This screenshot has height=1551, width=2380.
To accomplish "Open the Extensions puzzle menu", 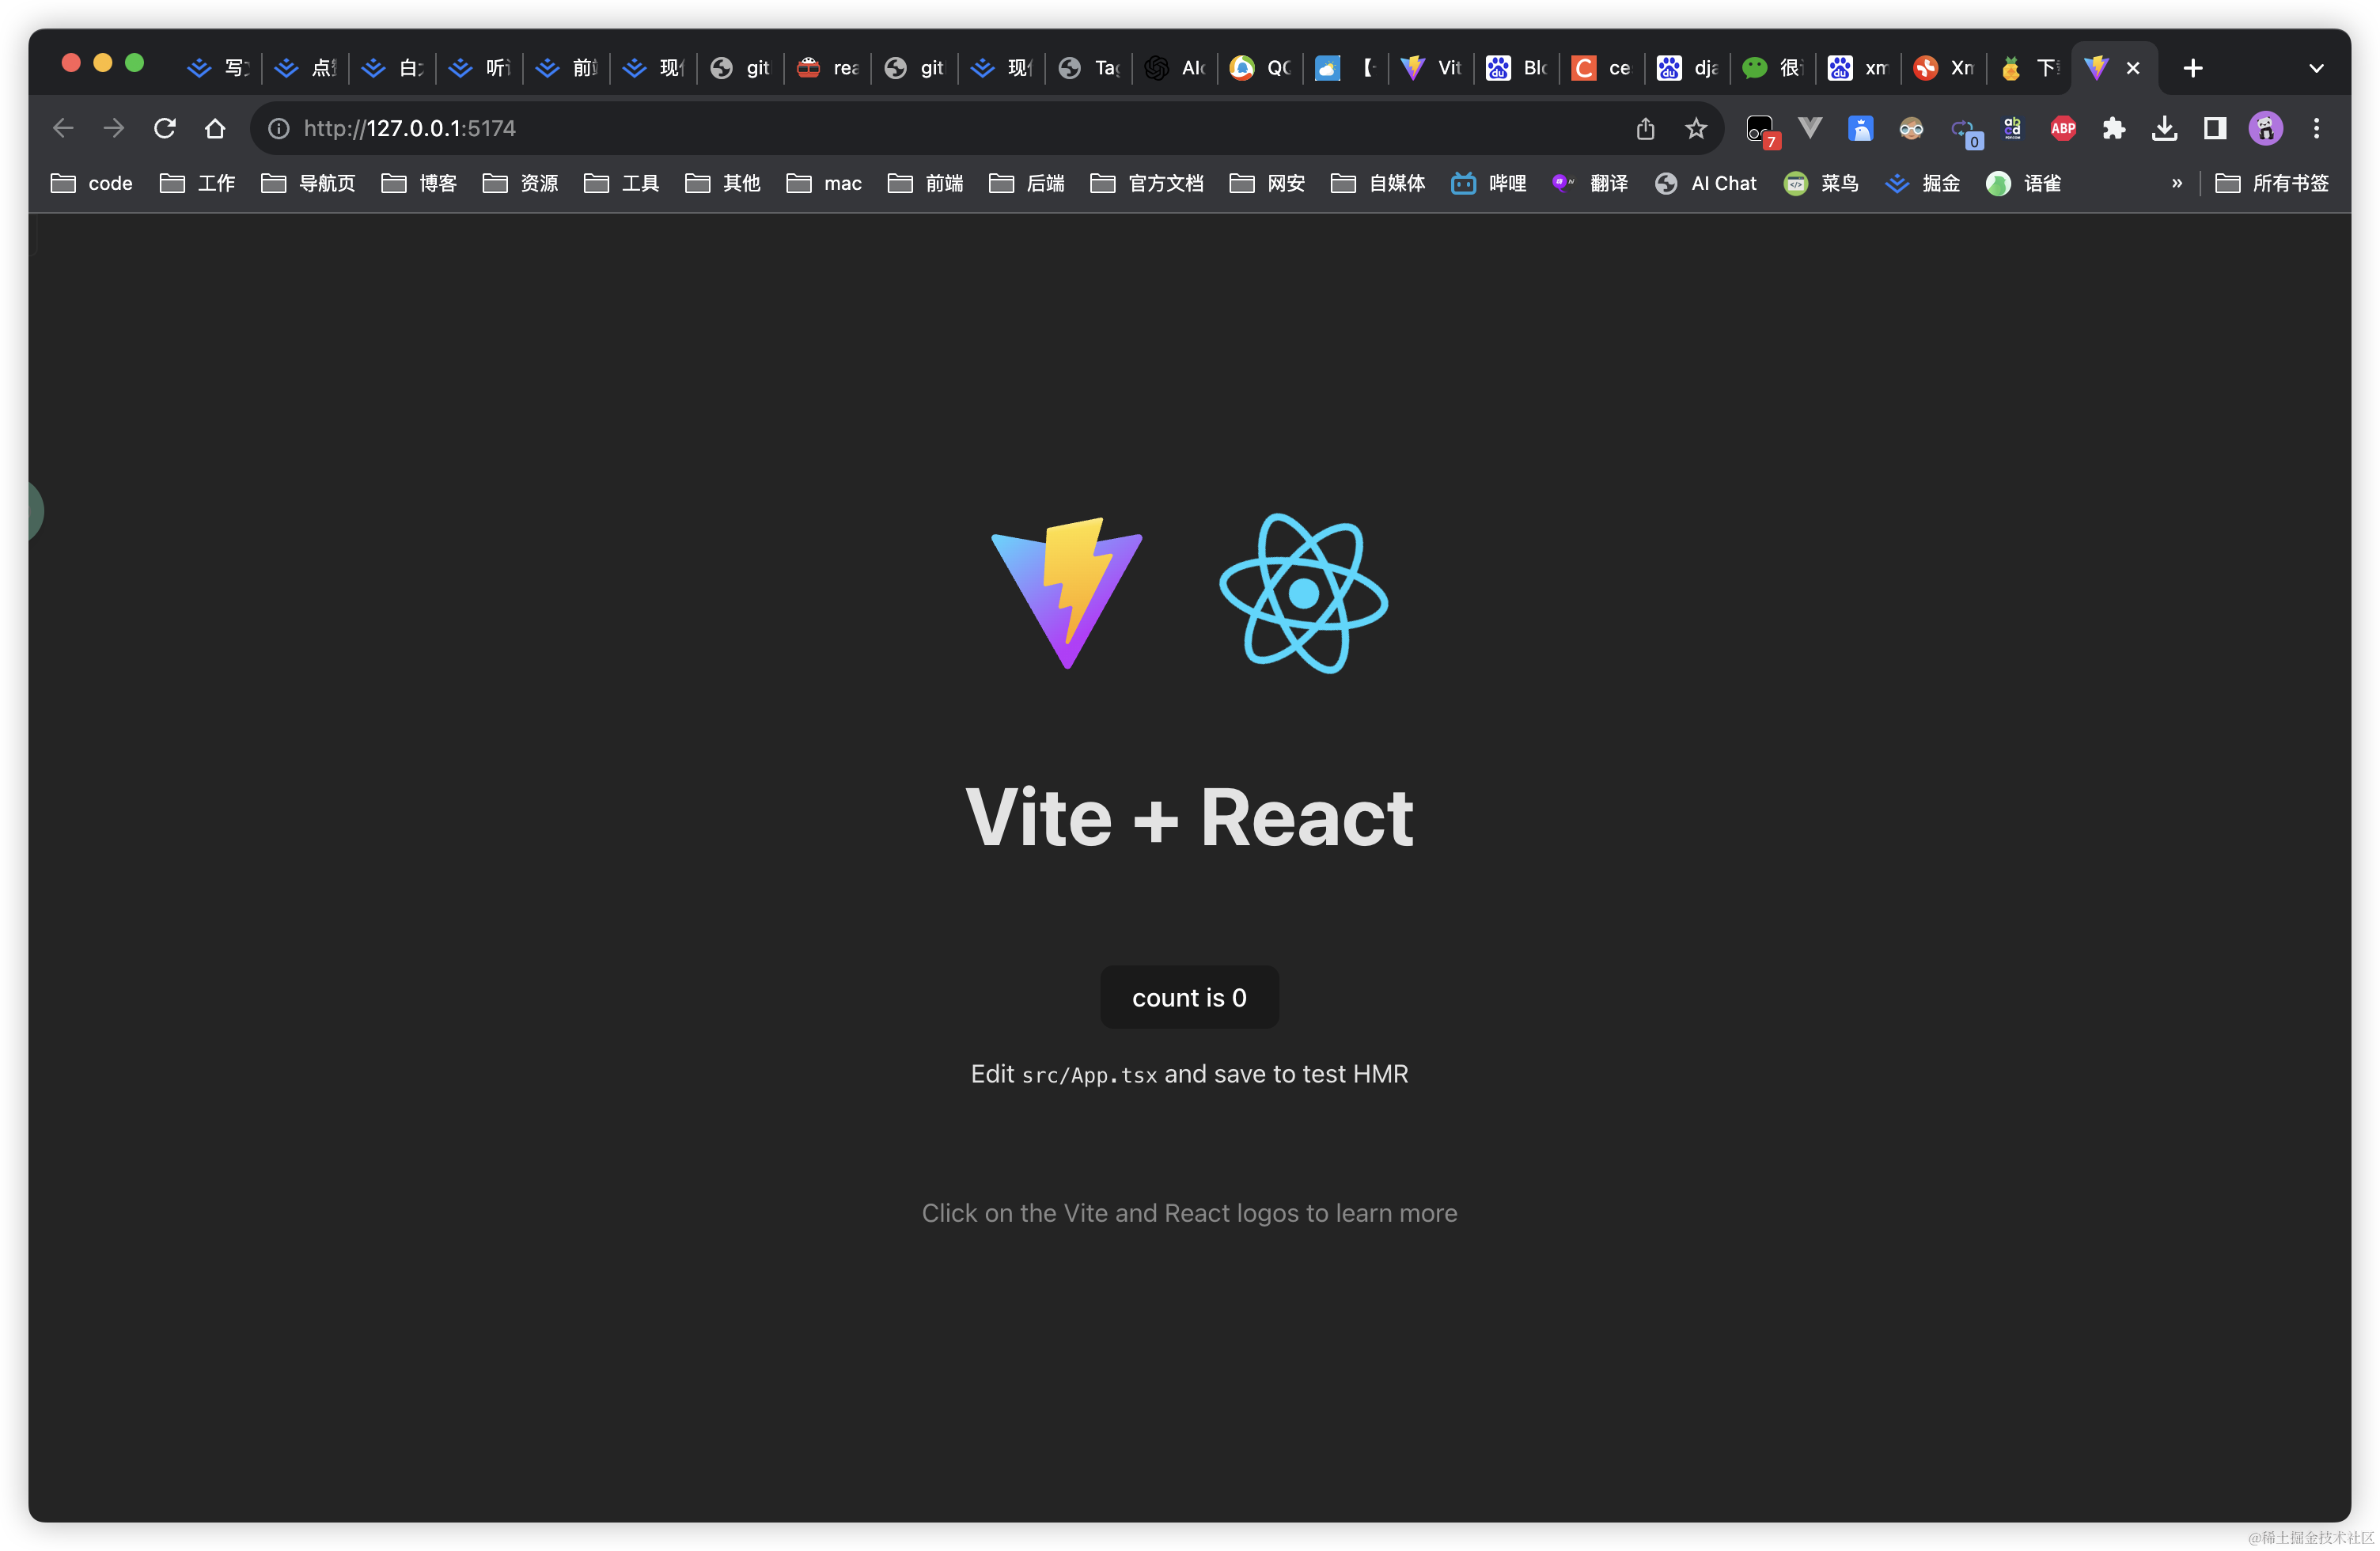I will 2113,128.
